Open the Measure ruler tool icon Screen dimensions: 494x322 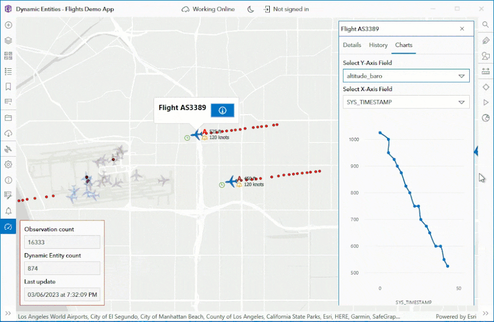coord(486,71)
